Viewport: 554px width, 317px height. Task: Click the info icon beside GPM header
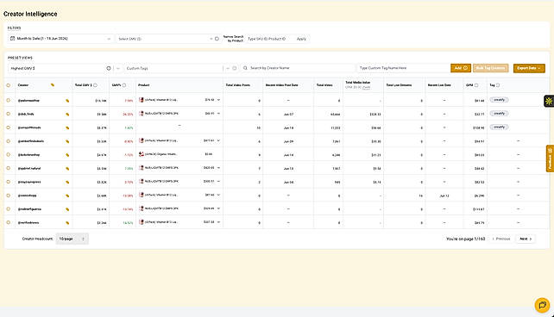point(476,85)
